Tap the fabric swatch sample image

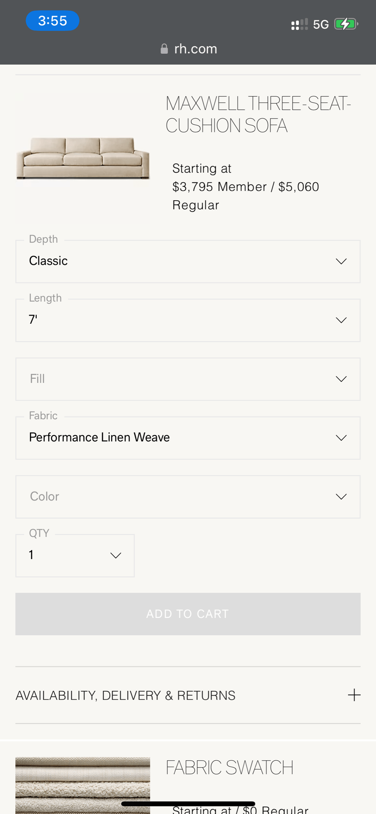(83, 785)
